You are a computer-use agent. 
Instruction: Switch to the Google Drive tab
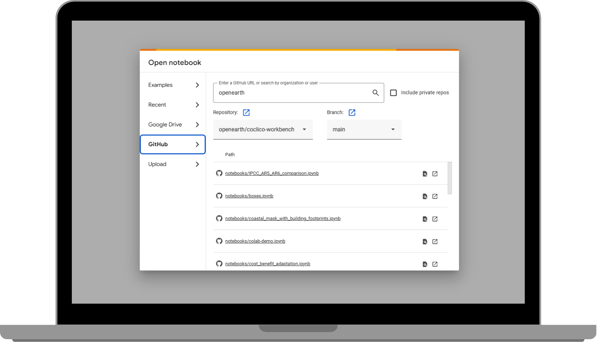[x=173, y=124]
